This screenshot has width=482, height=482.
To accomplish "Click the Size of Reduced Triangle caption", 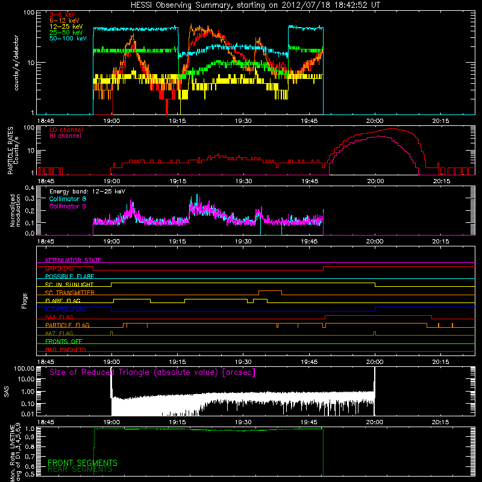I will pyautogui.click(x=152, y=372).
